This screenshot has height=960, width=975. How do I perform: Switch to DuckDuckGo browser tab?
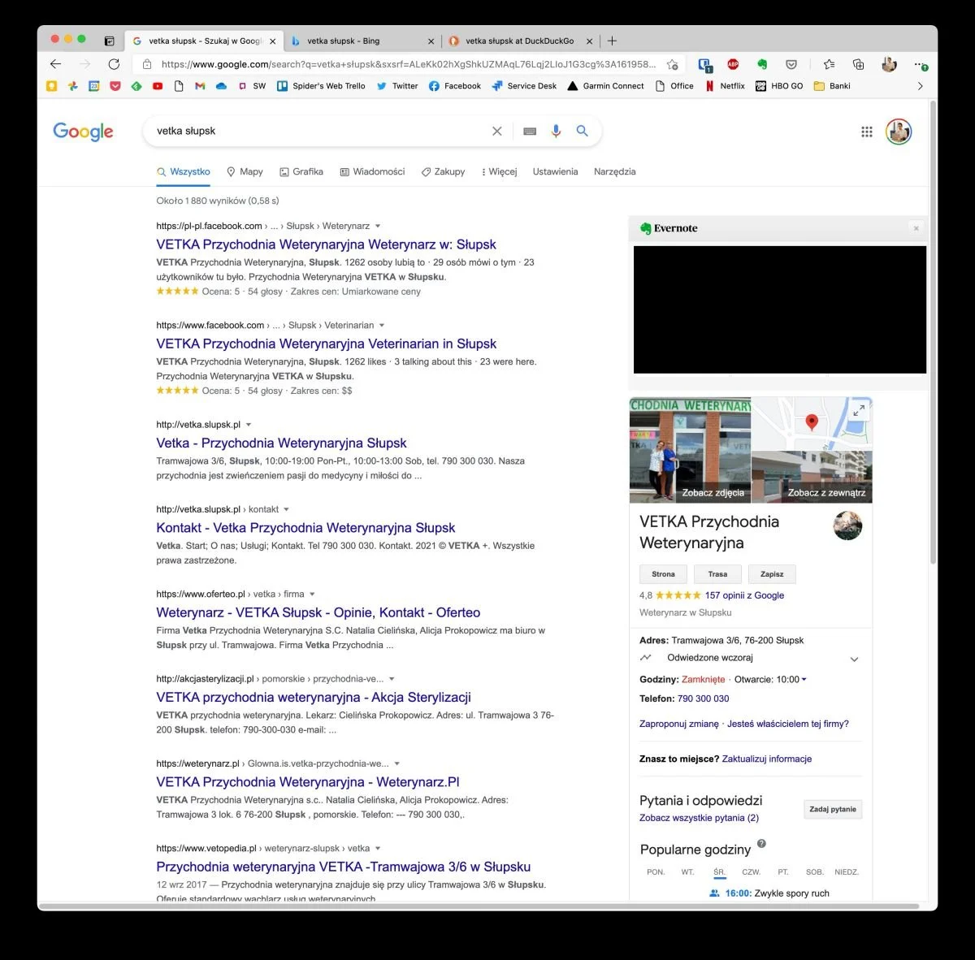[520, 41]
